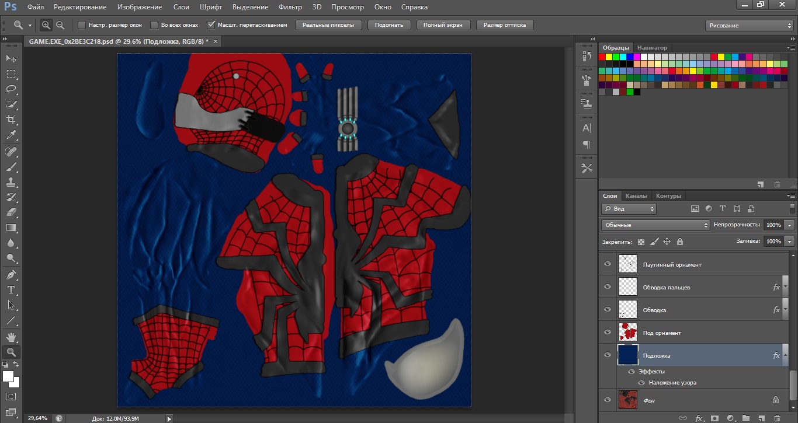Open the Fill ('Заливка') value dropdown arrow
Image resolution: width=798 pixels, height=423 pixels.
pos(790,241)
